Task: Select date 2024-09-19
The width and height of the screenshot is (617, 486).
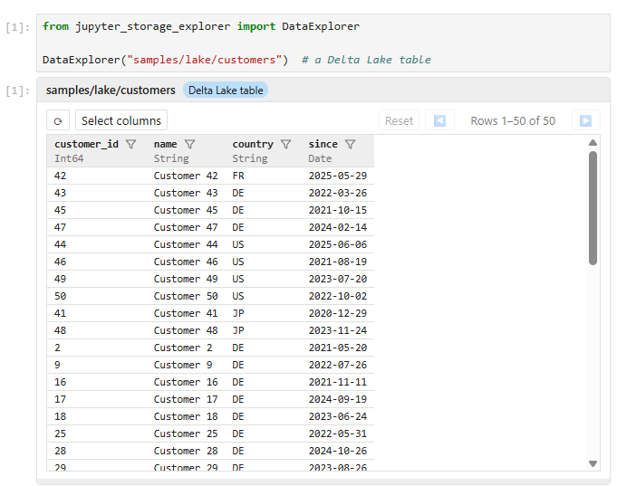Action: (338, 399)
